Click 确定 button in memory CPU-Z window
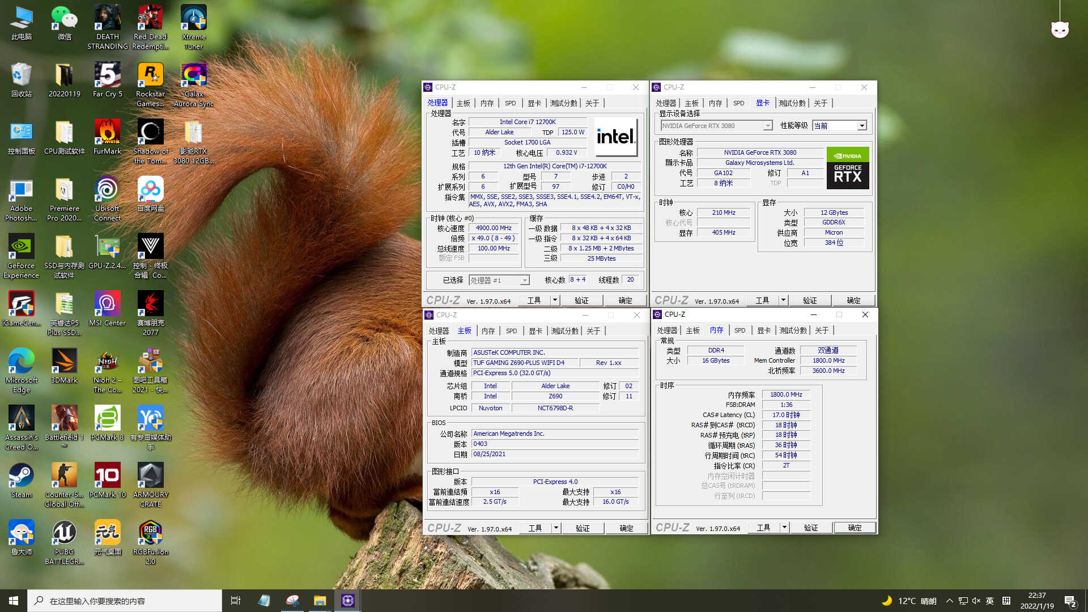Viewport: 1088px width, 612px height. [855, 528]
